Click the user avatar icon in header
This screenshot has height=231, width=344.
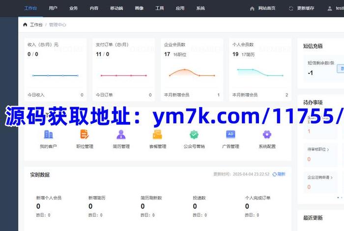(330, 8)
